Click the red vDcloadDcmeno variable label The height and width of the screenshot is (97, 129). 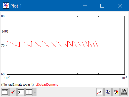[47, 85]
